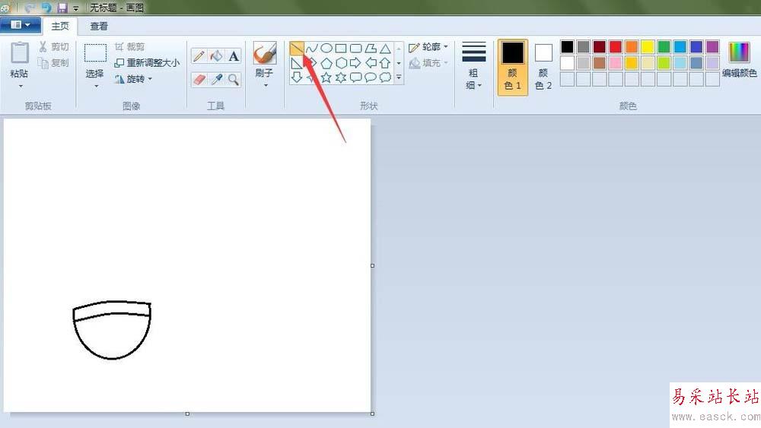The image size is (761, 428).
Task: Pick the green color swatch
Action: [664, 46]
